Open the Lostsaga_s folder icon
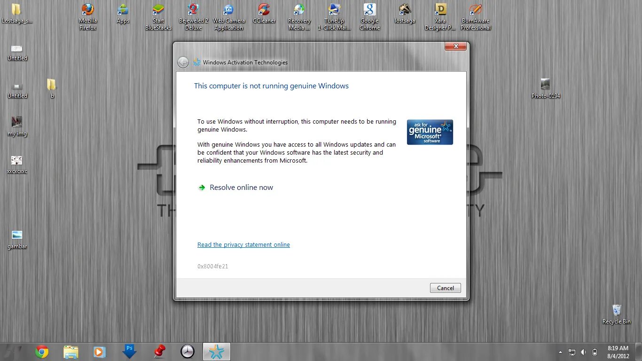Image resolution: width=642 pixels, height=361 pixels. pyautogui.click(x=17, y=14)
